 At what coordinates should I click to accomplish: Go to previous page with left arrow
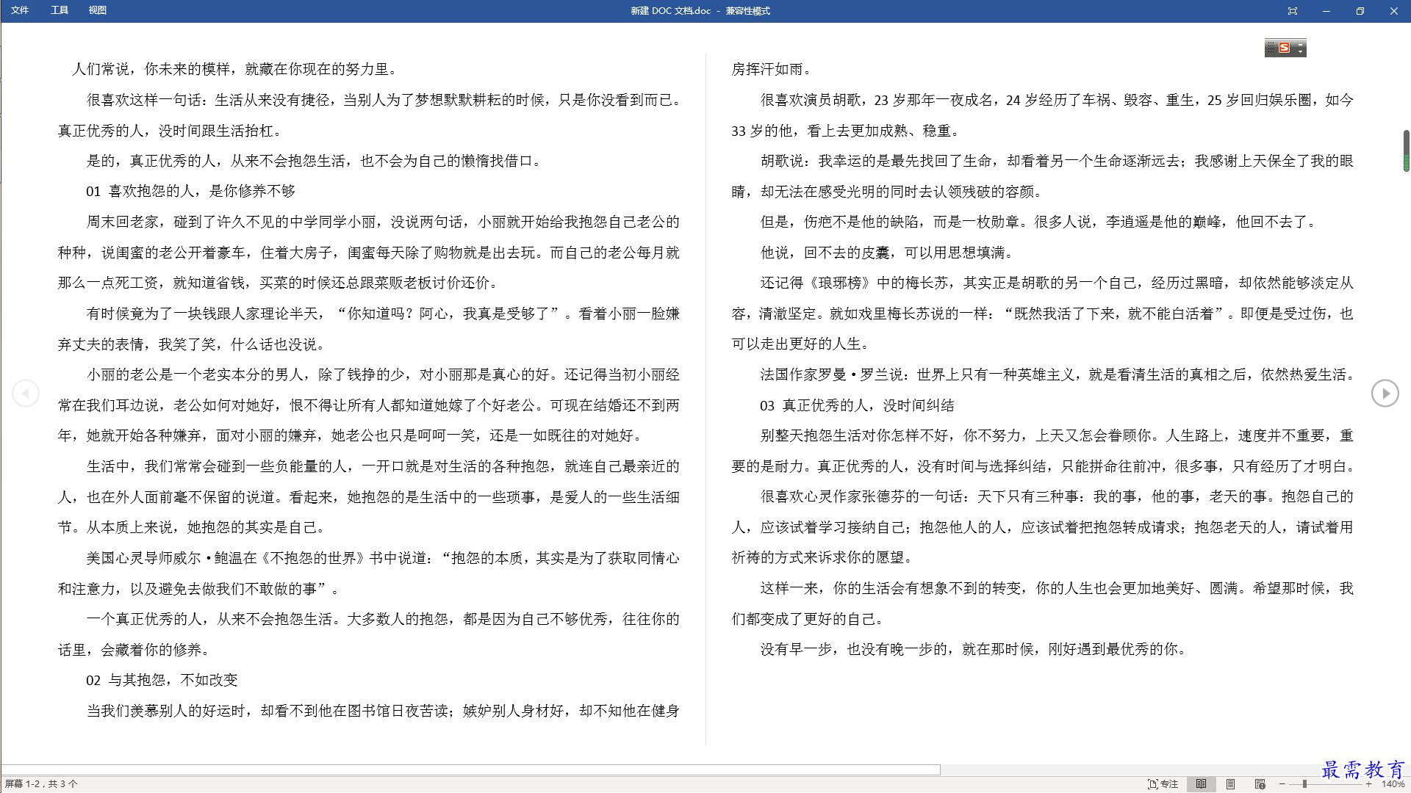tap(26, 394)
